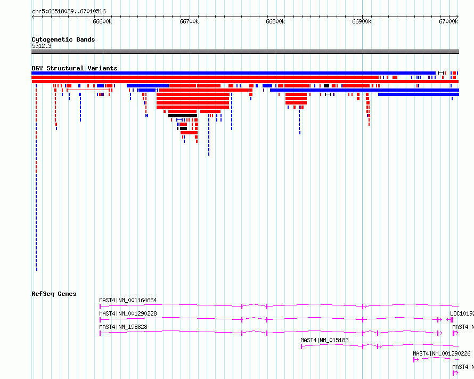Select the 67000k ruler position label
This screenshot has width=474, height=379.
tap(448, 21)
